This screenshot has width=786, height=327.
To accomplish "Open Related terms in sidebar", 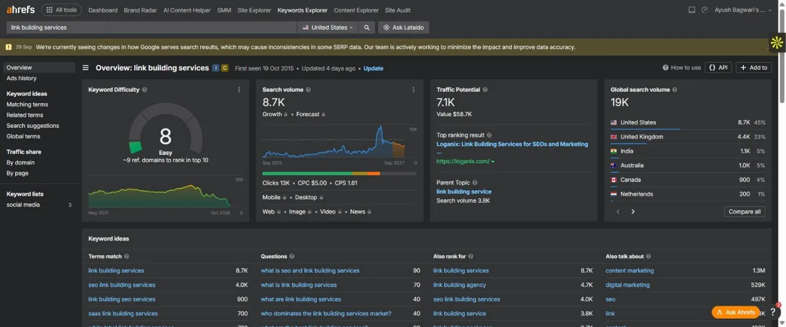I will coord(25,115).
